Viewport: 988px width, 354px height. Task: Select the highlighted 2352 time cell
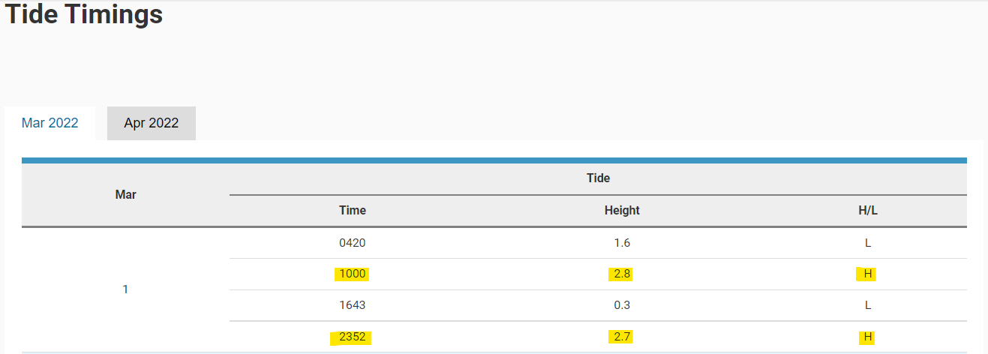[352, 337]
